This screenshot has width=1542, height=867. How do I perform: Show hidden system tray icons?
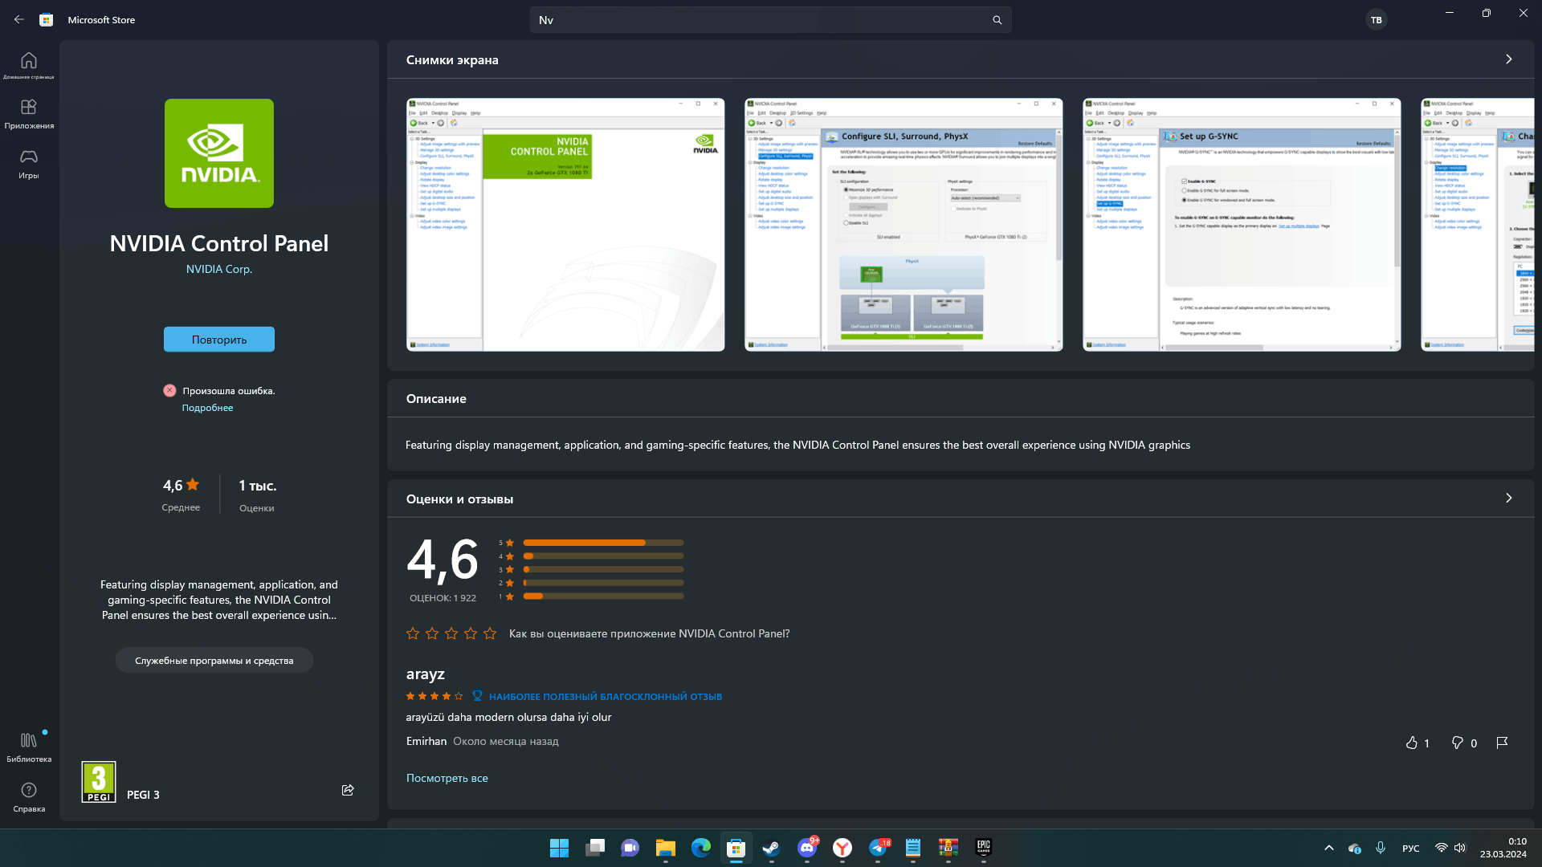[x=1329, y=848]
